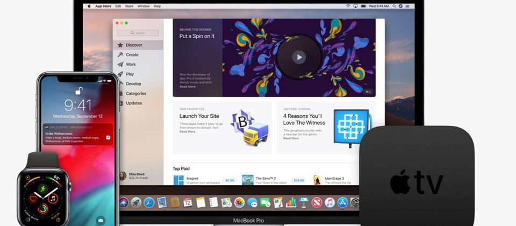
Task: Open Reminders list icon in Dock
Action: tap(213, 202)
